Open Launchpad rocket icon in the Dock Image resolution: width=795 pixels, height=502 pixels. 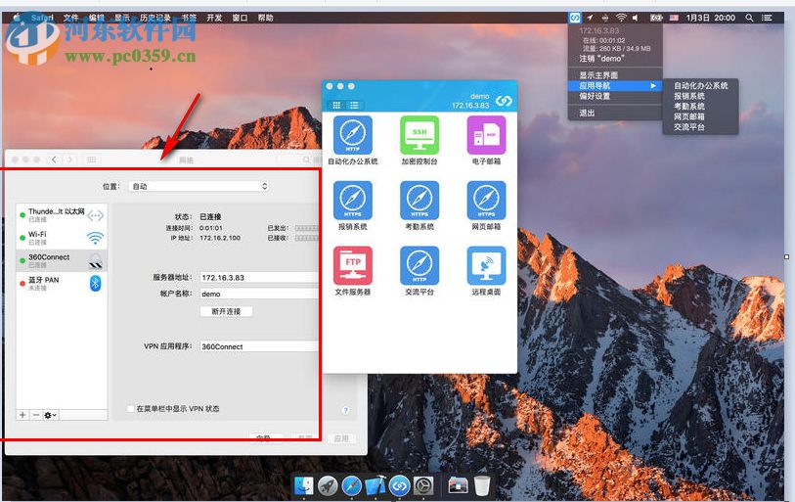point(328,485)
